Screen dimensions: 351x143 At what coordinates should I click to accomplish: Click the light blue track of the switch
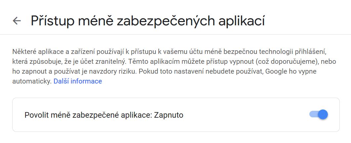[x=313, y=114]
